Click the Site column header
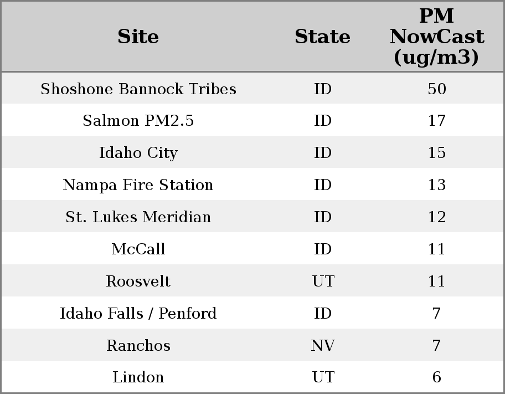The height and width of the screenshot is (394, 505). pyautogui.click(x=138, y=37)
